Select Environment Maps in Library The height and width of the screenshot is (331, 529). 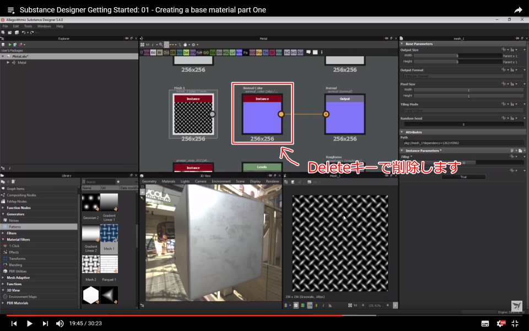[23, 297]
